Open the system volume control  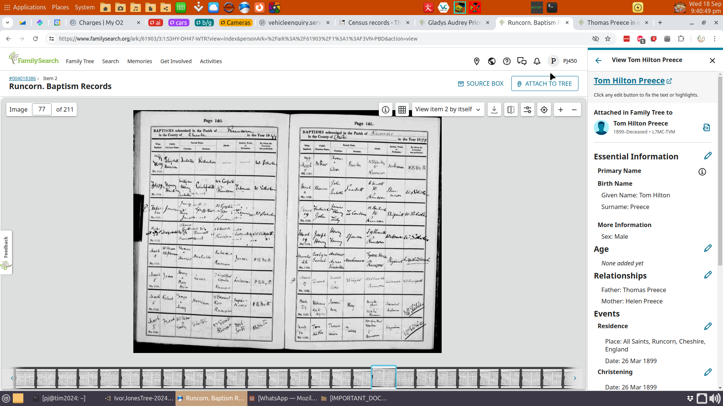(x=714, y=398)
